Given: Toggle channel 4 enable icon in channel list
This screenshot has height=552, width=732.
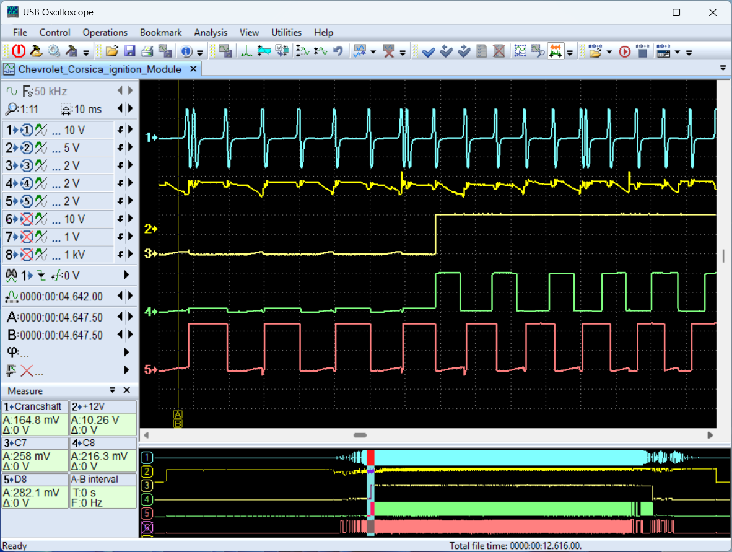Looking at the screenshot, I should point(27,183).
